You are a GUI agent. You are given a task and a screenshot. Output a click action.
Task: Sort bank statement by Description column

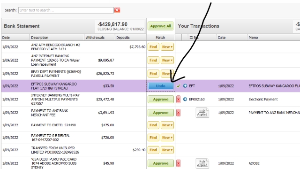coord(57,38)
